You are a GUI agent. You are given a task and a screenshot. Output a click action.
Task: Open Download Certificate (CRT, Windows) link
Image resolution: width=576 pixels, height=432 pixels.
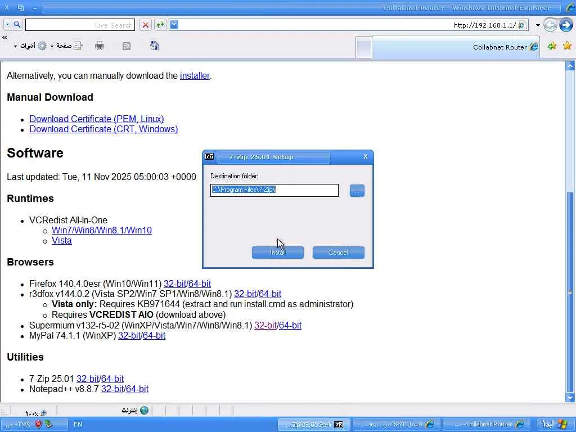[x=103, y=129]
